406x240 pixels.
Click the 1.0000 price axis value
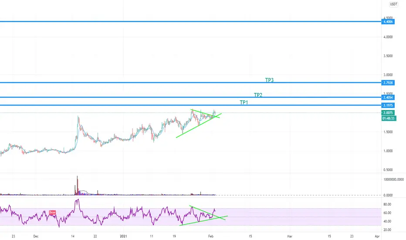click(388, 151)
